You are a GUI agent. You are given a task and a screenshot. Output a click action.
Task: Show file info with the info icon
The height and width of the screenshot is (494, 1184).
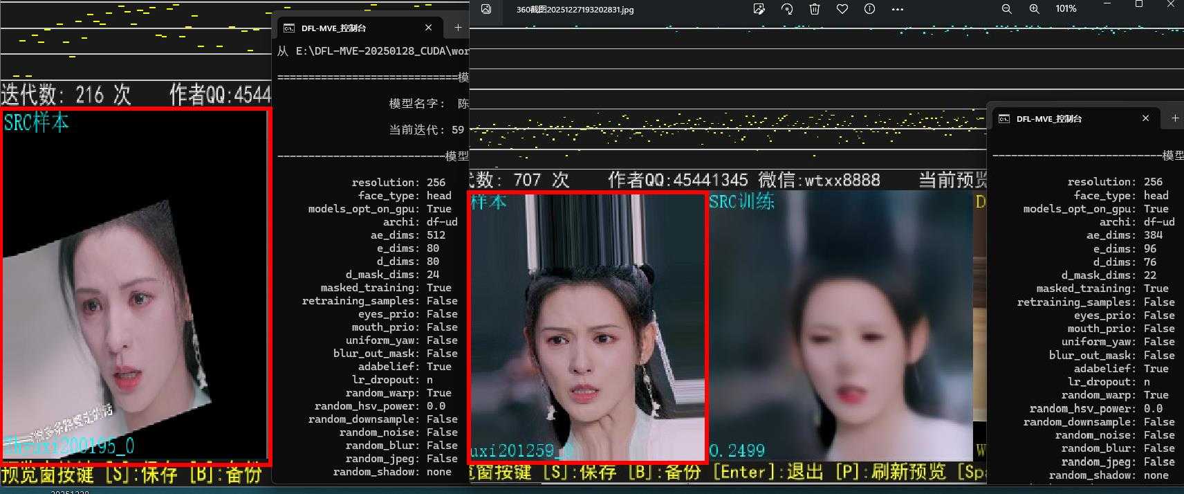[869, 9]
